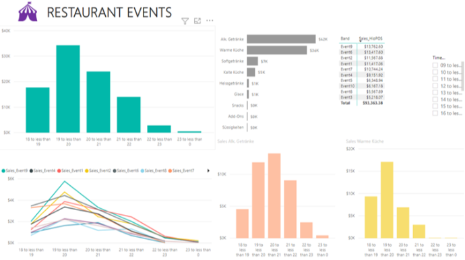Open the filter icon on the visual header
This screenshot has height=260, width=465.
point(185,21)
